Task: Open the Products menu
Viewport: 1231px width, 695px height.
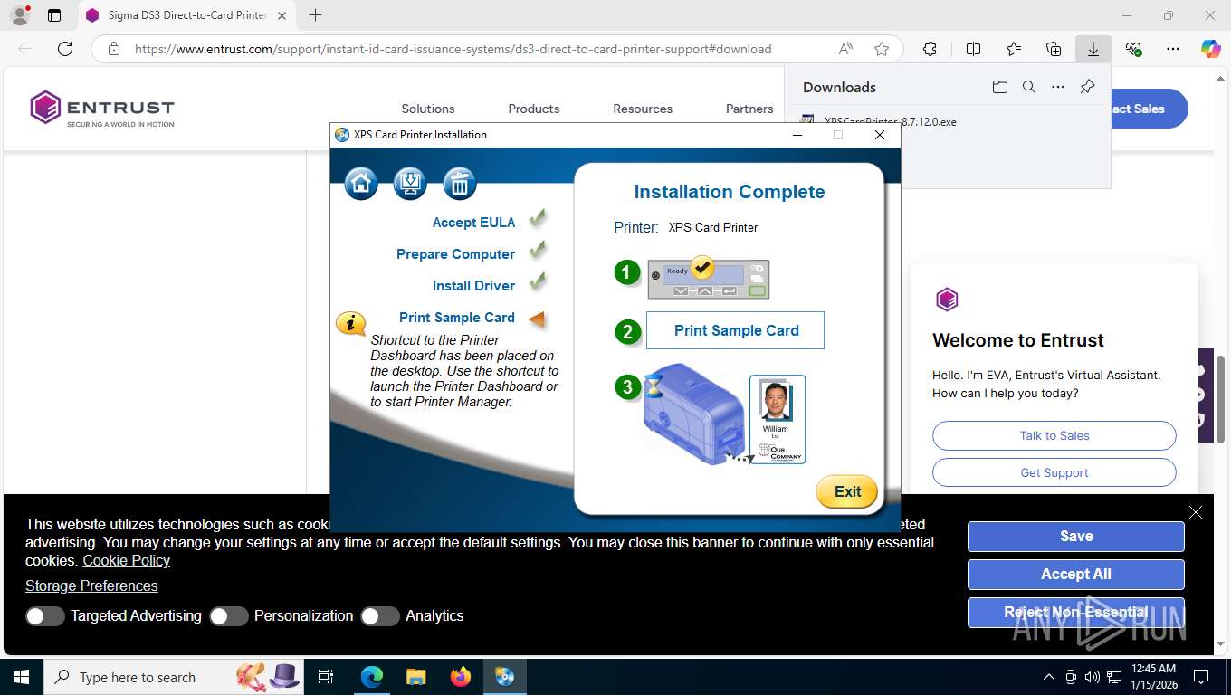Action: [534, 109]
